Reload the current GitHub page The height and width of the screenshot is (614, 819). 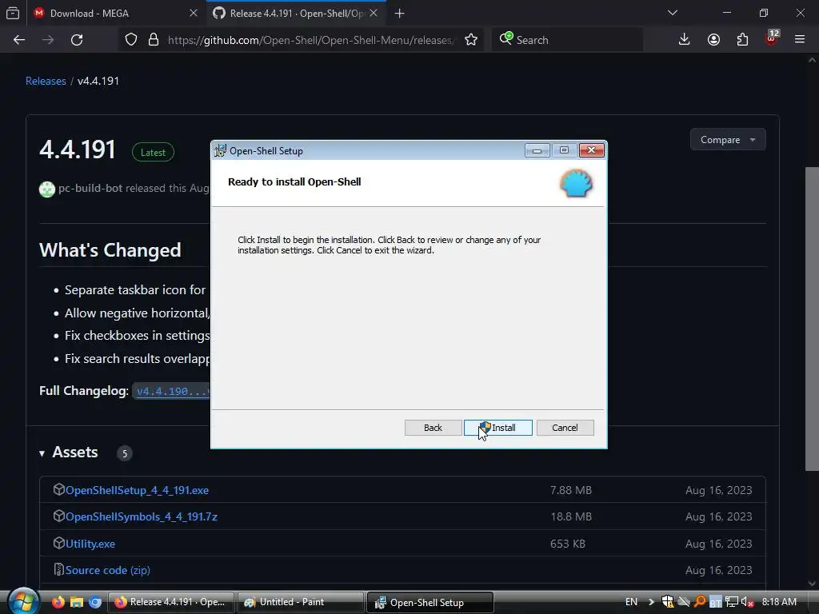coord(77,40)
